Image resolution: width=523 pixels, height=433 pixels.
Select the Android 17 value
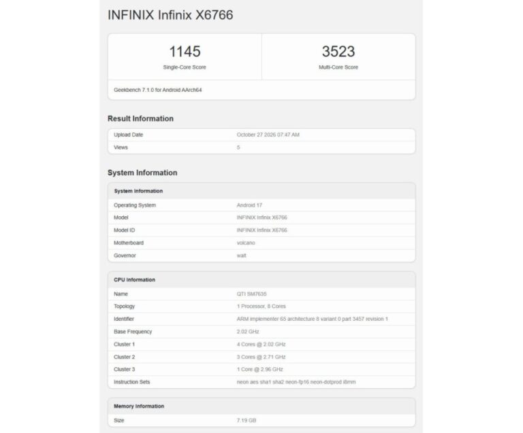249,205
